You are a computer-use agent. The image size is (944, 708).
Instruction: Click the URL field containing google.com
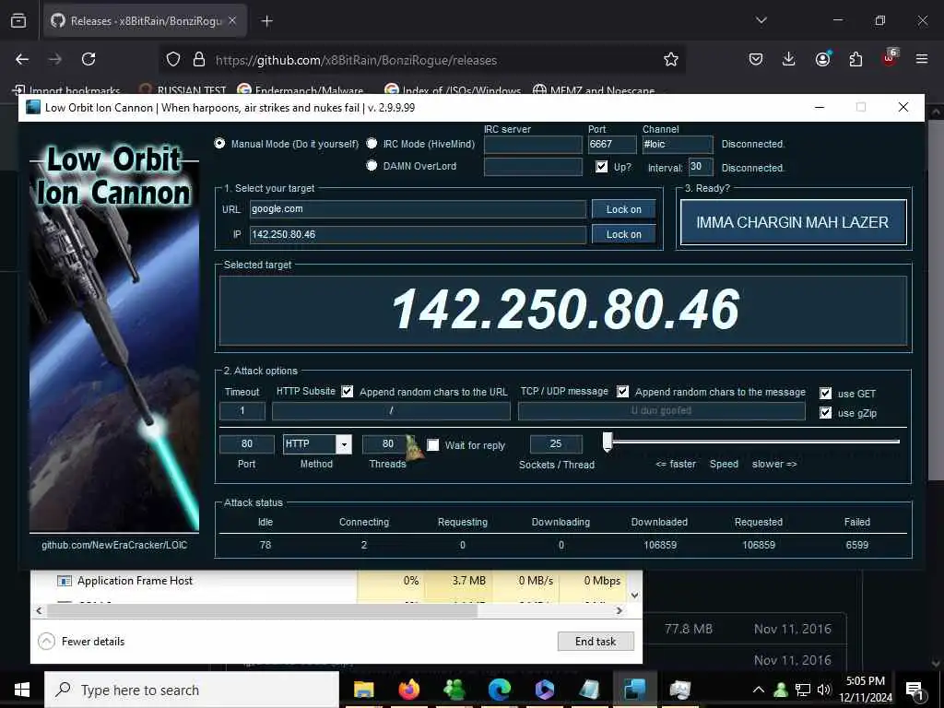coord(418,209)
